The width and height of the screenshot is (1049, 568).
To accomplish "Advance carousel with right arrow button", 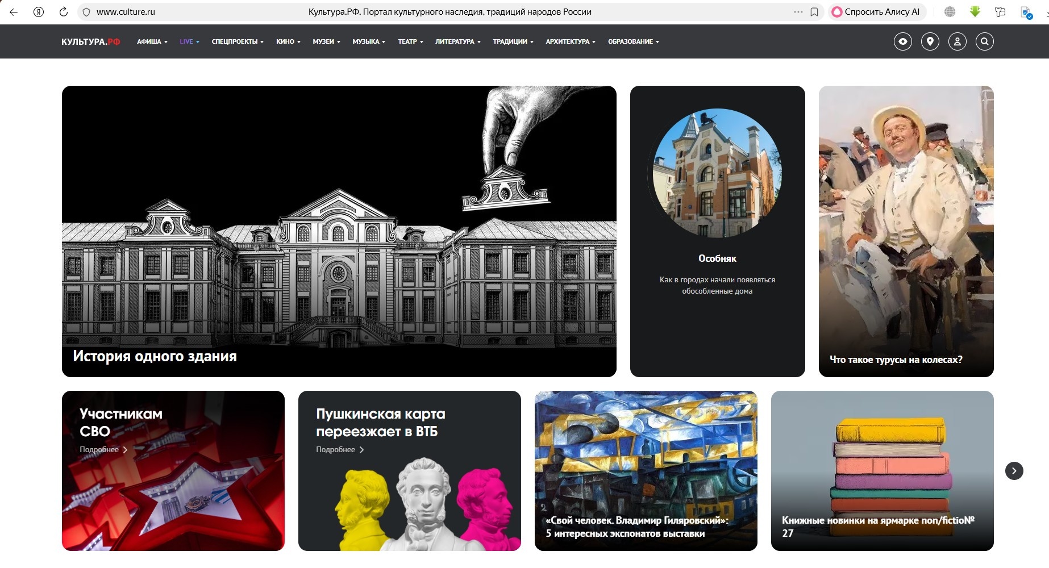I will (x=1014, y=471).
